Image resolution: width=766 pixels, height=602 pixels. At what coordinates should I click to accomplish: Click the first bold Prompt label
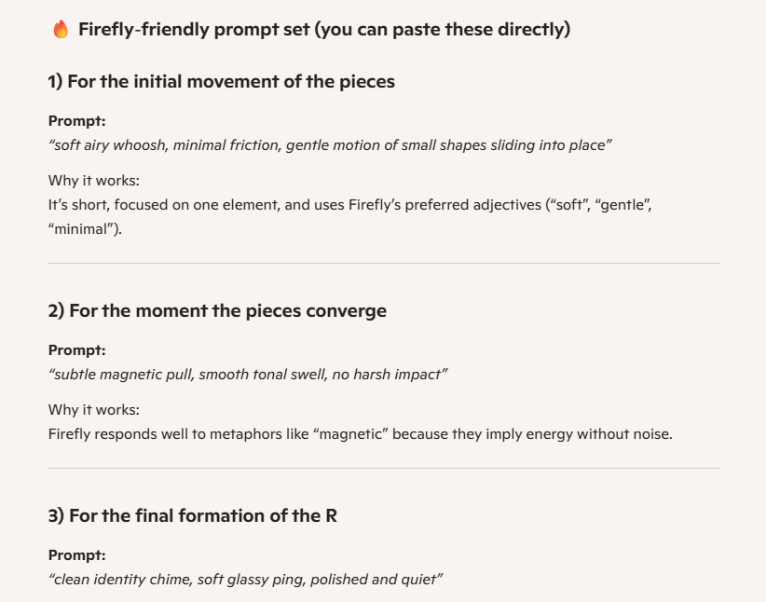(x=76, y=121)
